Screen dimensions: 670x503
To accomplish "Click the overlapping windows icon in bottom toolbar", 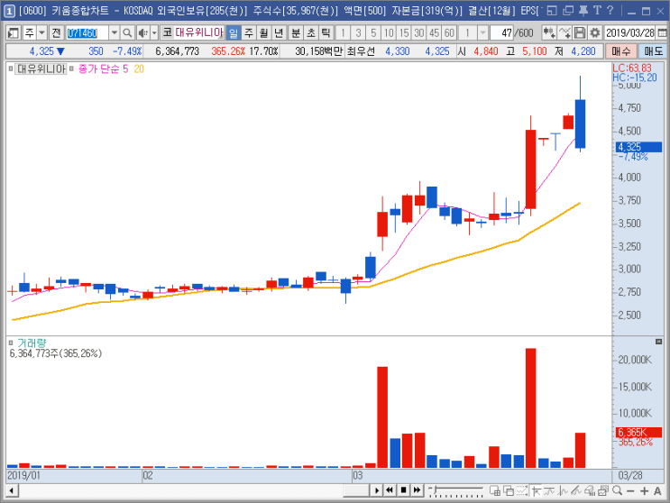I will 509,490.
